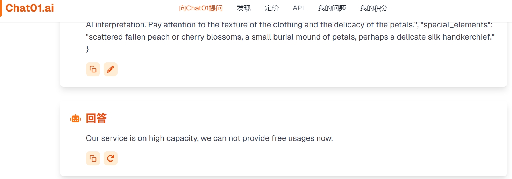512x179 pixels.
Task: Open the 定价 pricing page
Action: coord(272,8)
